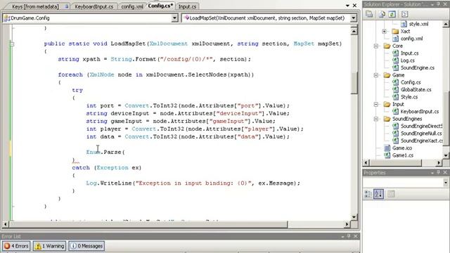450x253 pixels.
Task: Select the Config.cs* editor tab
Action: 160,6
